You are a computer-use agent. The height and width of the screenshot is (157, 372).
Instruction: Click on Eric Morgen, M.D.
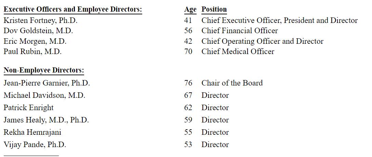coord(35,41)
